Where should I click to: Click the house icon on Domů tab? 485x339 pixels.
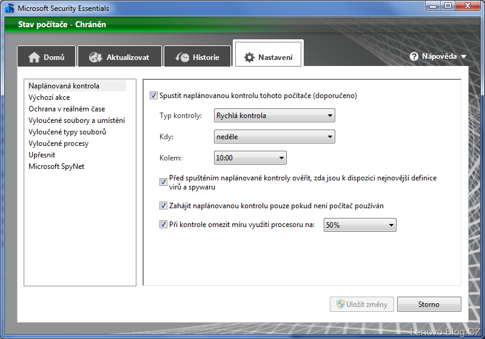point(35,58)
